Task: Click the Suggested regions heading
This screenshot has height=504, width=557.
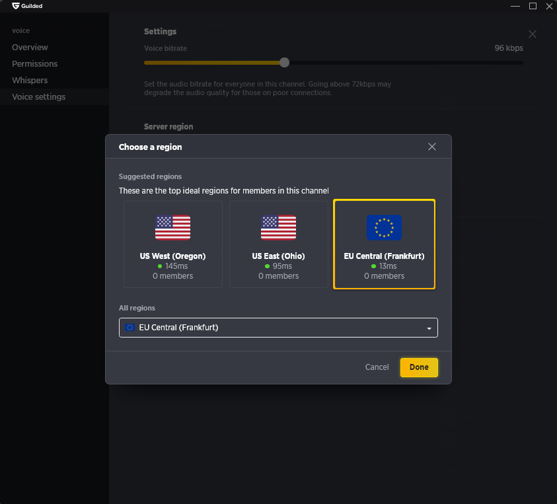Action: pos(150,176)
